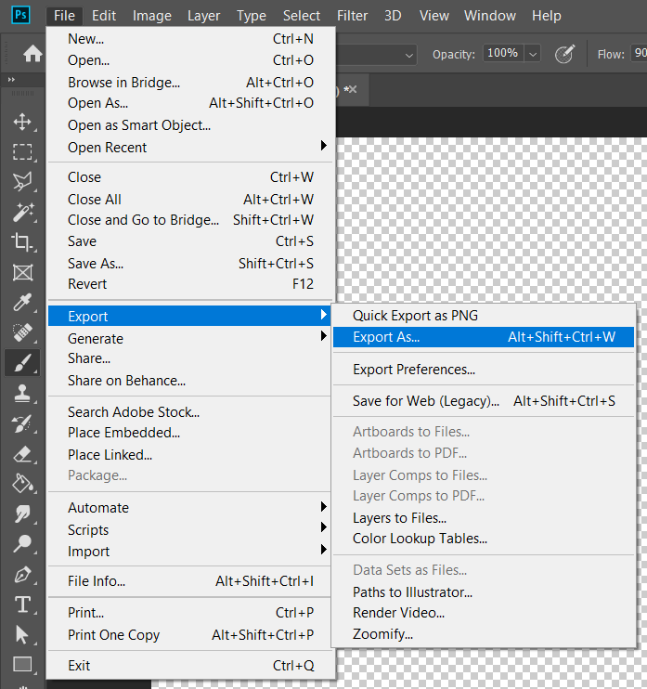
Task: Expand the Generate submenu
Action: coord(189,338)
